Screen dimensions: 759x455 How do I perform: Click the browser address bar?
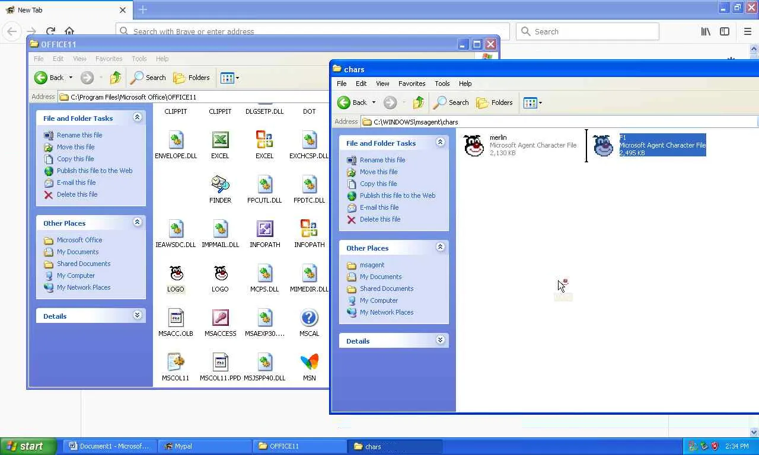[x=312, y=31]
